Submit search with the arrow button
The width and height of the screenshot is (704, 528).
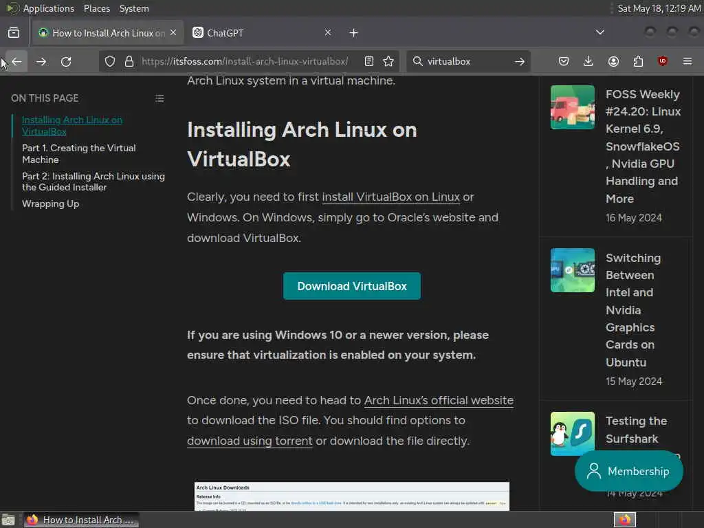[x=520, y=61]
